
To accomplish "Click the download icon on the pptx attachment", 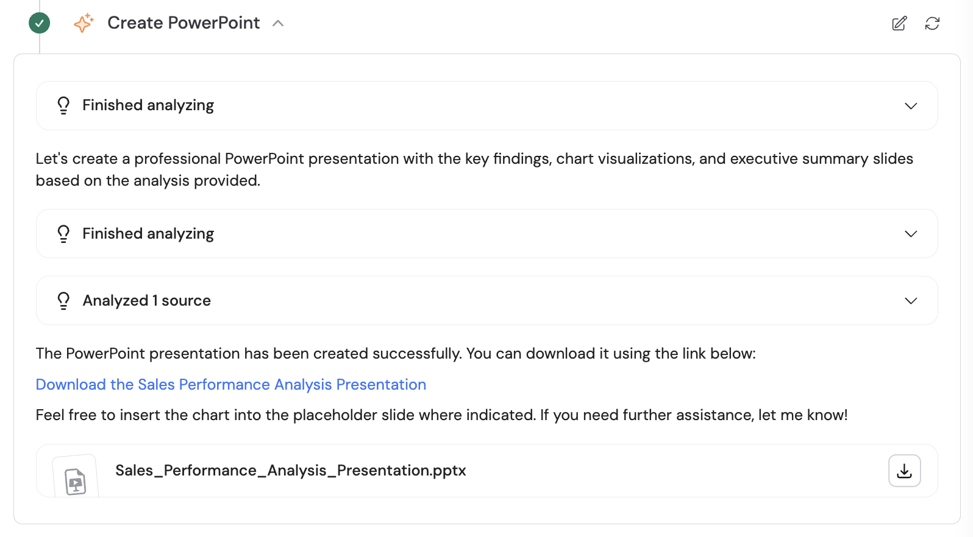I will [905, 471].
